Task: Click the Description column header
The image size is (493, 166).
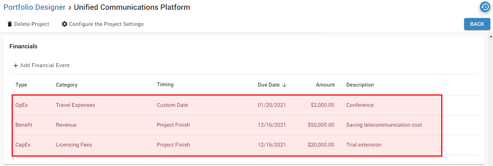Action: pyautogui.click(x=360, y=85)
